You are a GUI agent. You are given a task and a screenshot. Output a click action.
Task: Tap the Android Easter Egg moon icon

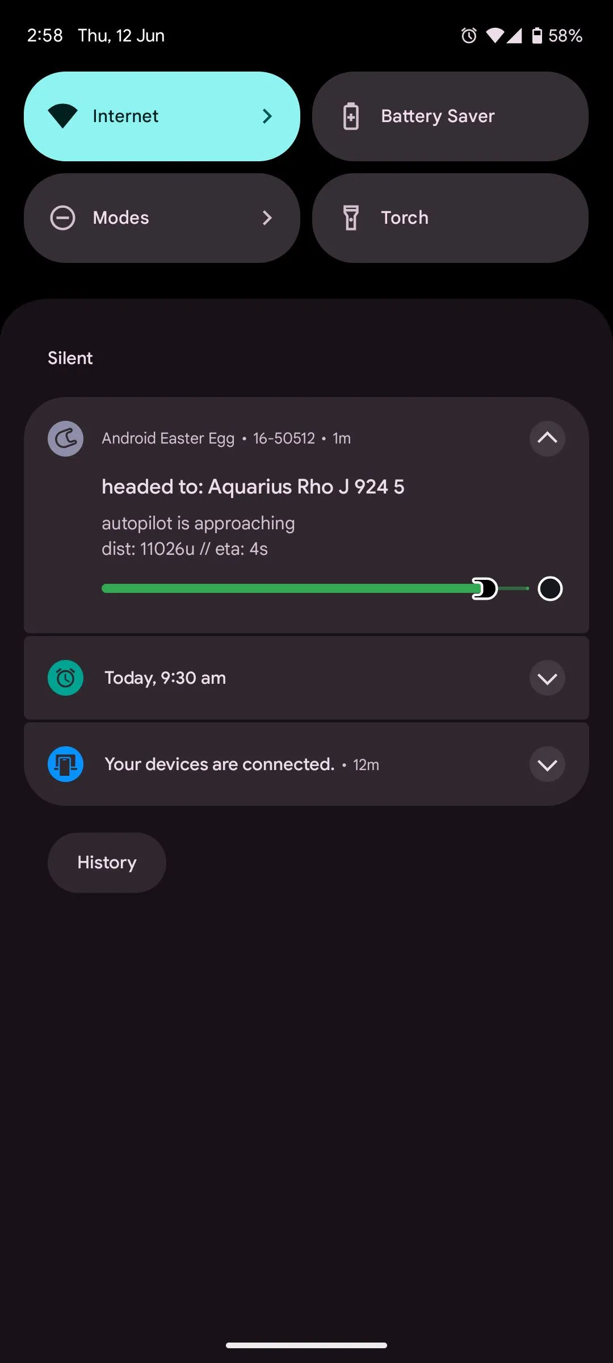tap(65, 438)
